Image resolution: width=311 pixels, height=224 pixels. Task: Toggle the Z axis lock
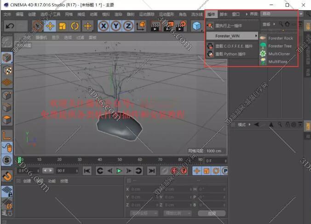128,26
